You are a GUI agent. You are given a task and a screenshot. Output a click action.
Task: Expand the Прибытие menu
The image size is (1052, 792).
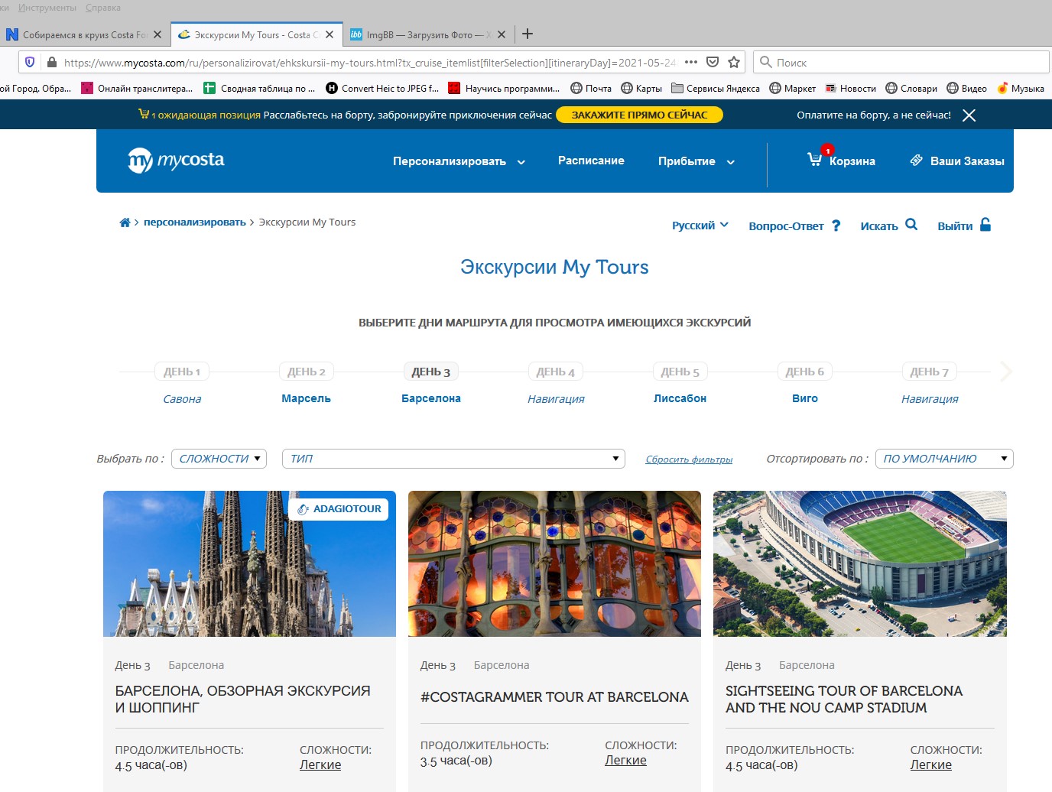click(x=696, y=161)
